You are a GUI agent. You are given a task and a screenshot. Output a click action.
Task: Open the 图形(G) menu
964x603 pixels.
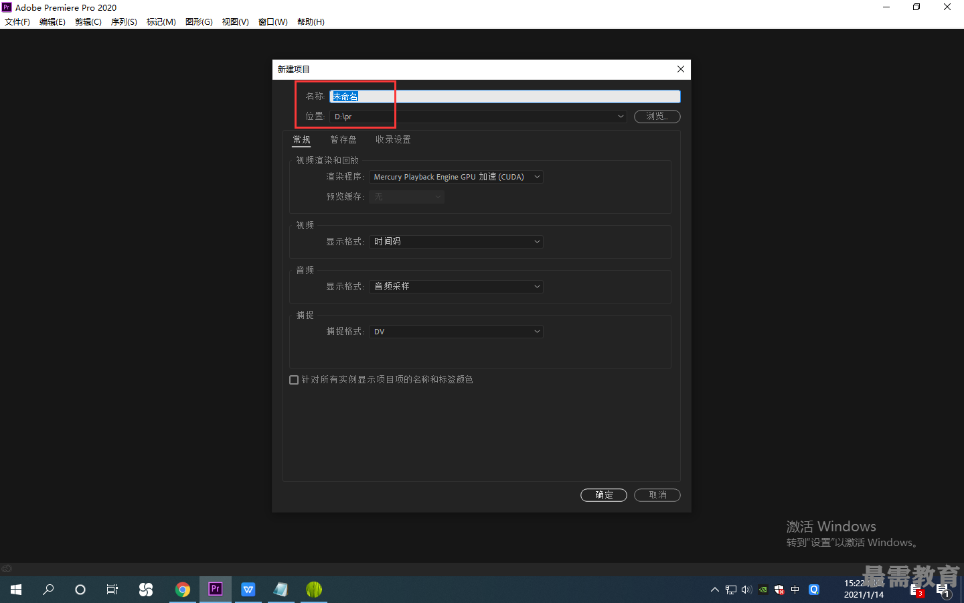(x=199, y=22)
